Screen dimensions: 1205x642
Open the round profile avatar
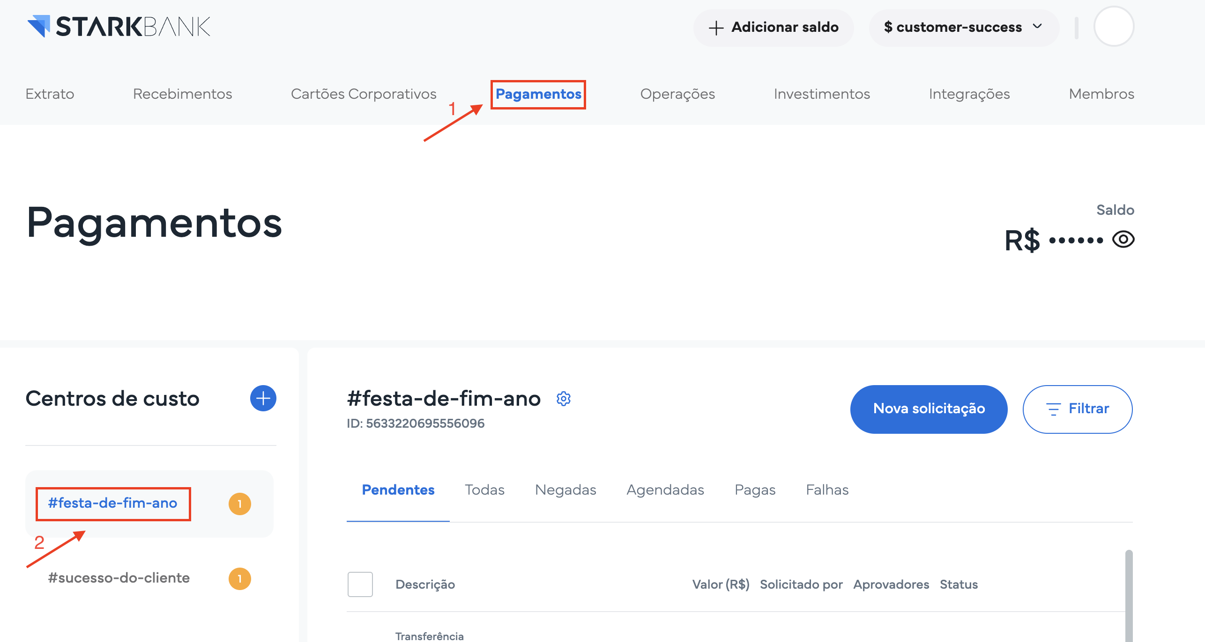pos(1114,27)
